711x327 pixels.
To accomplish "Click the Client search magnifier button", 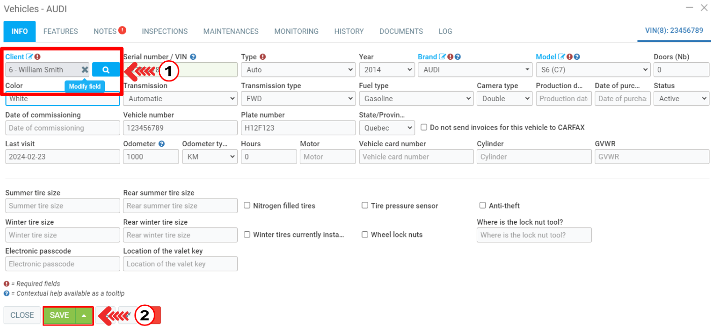I will click(x=105, y=70).
